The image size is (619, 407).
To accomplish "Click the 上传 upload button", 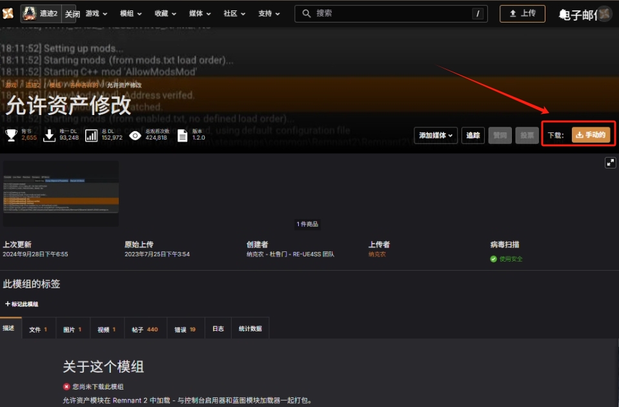I will pyautogui.click(x=522, y=14).
